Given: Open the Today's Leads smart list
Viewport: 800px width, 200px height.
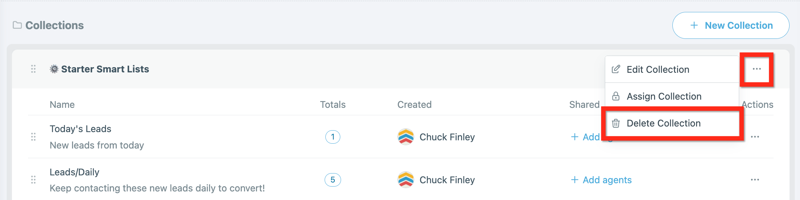Looking at the screenshot, I should [x=81, y=129].
